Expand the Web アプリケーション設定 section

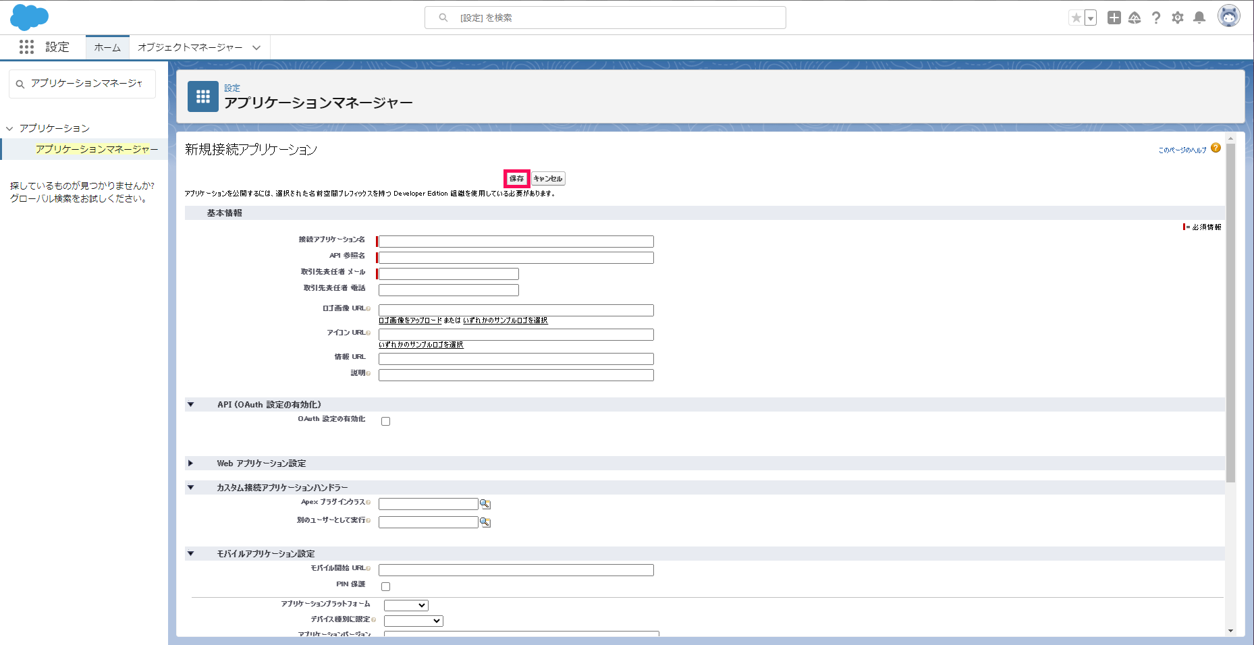191,464
